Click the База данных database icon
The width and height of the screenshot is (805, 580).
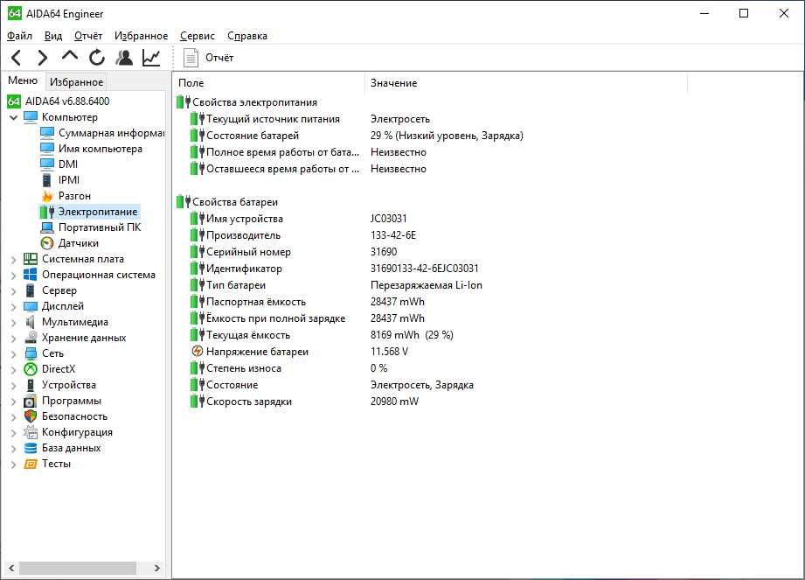(31, 448)
